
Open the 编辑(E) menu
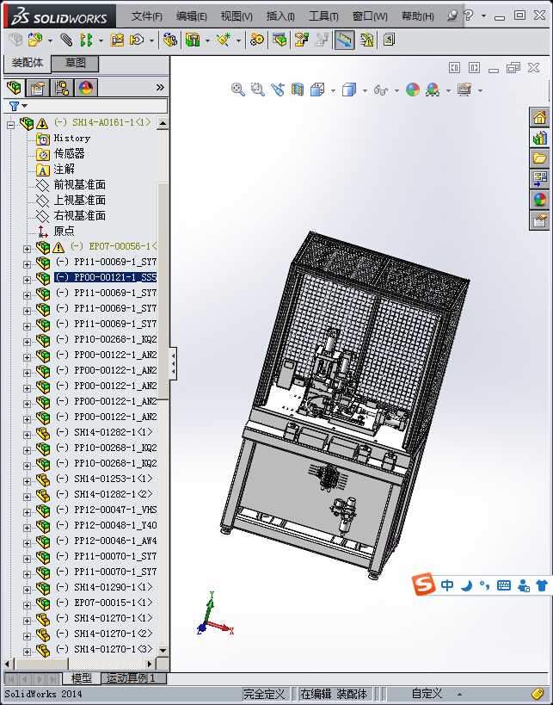pyautogui.click(x=192, y=16)
